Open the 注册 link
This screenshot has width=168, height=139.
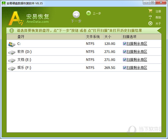(x=158, y=11)
